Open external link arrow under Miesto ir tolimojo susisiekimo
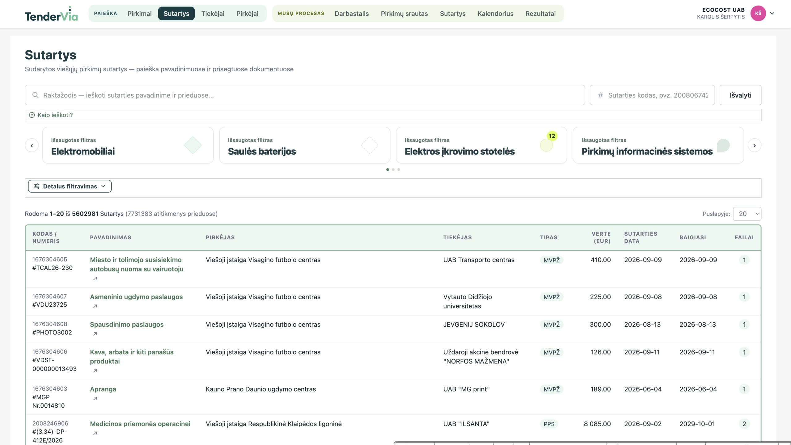This screenshot has height=445, width=791. pos(95,278)
